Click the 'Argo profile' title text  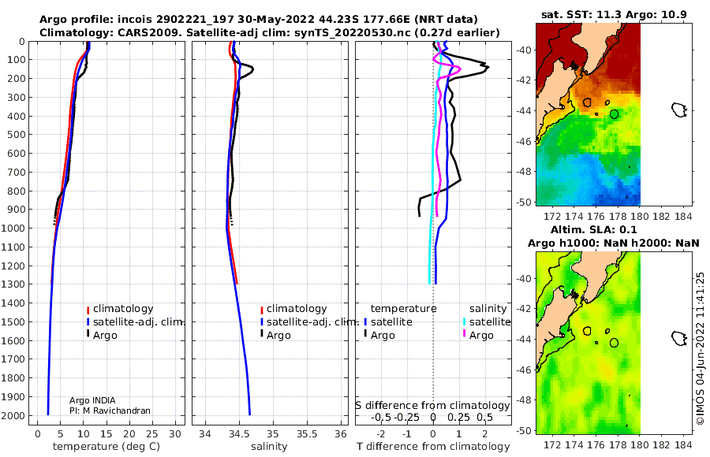click(77, 20)
